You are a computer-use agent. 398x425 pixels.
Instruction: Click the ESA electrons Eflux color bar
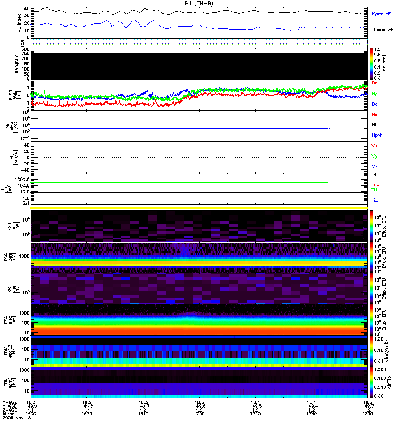coord(371,320)
